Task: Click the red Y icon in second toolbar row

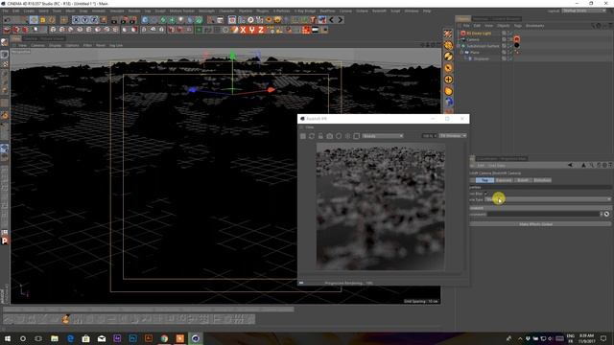Action: point(251,30)
